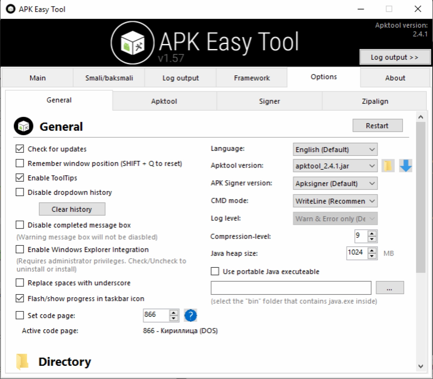Click the blue download arrow icon

406,166
